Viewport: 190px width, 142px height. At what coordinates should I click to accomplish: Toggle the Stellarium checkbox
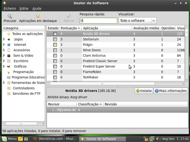click(x=55, y=39)
